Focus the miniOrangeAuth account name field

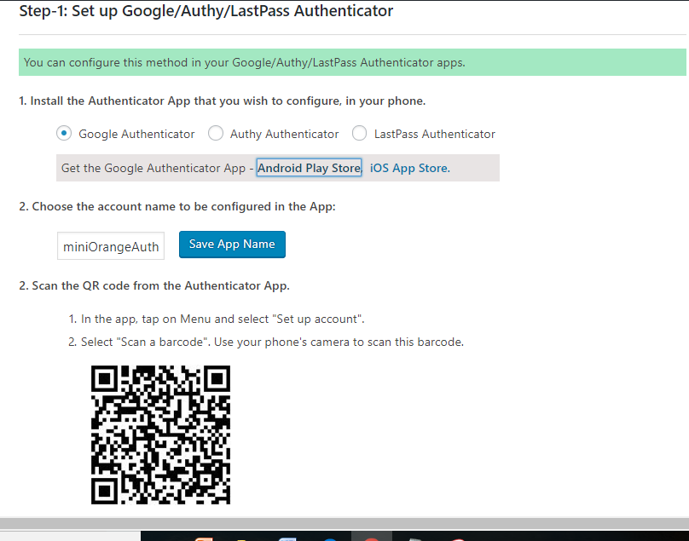click(111, 246)
